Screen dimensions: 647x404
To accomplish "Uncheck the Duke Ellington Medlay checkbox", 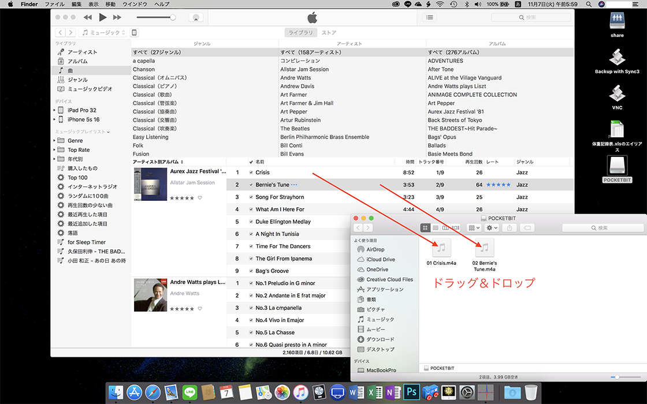I will [x=251, y=222].
